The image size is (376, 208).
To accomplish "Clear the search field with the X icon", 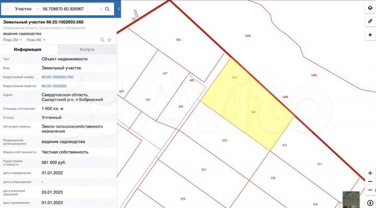I will pyautogui.click(x=101, y=9).
